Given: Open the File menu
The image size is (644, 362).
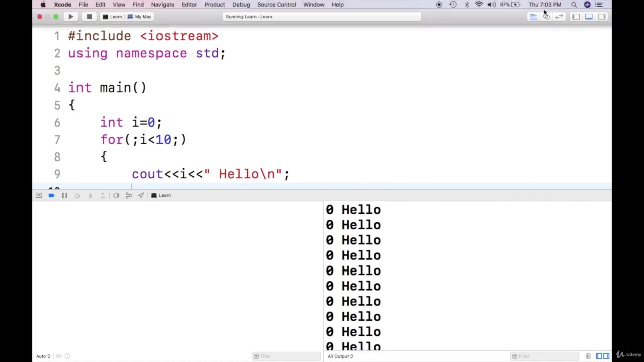Looking at the screenshot, I should (84, 5).
